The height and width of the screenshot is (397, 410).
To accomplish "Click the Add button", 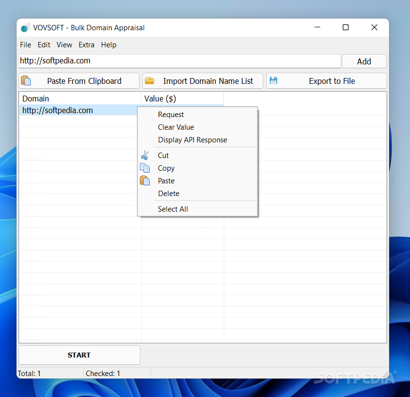I will click(x=364, y=61).
